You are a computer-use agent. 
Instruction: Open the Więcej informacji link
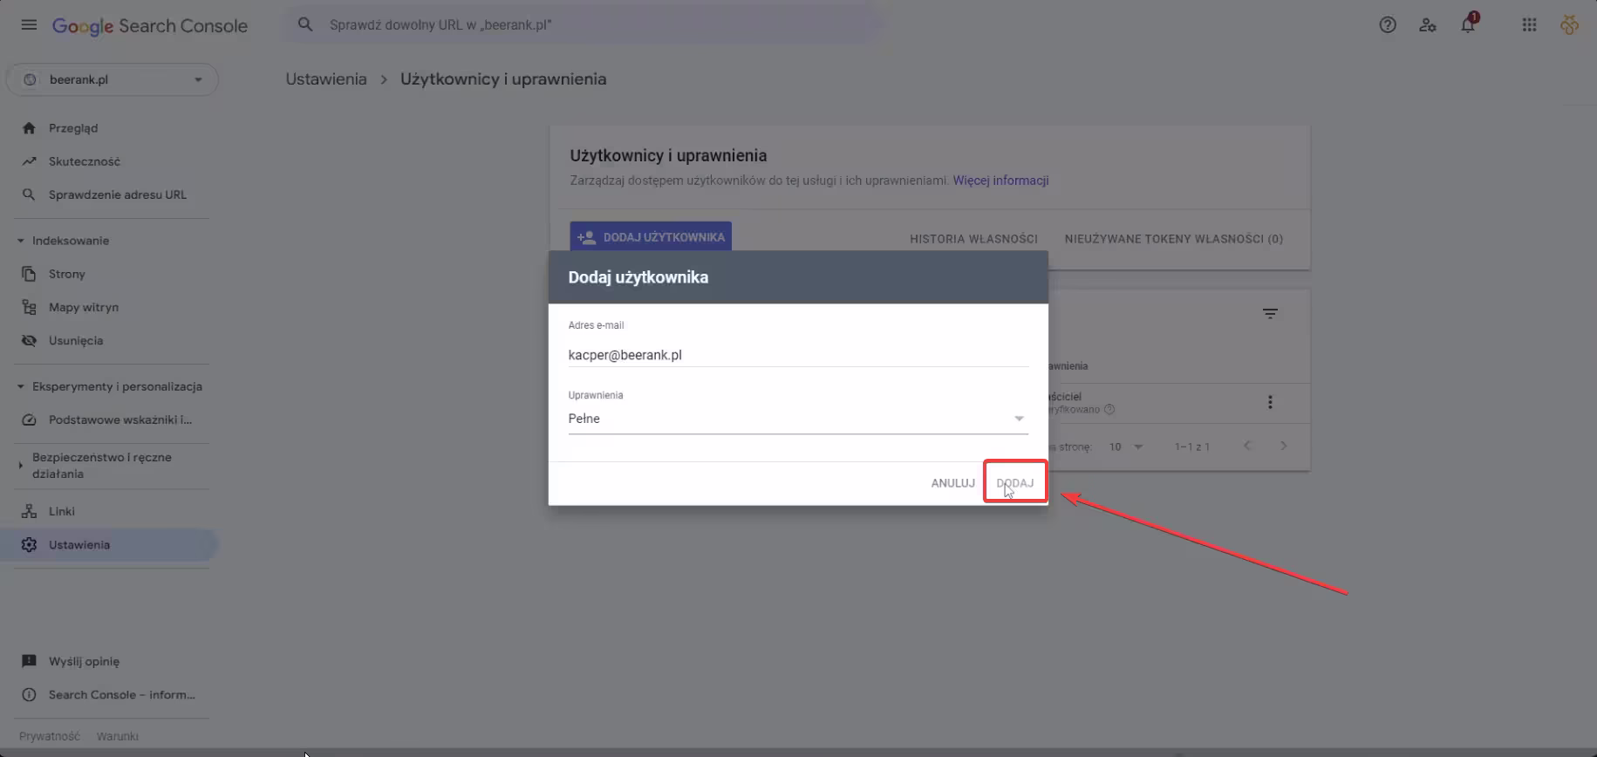[x=1000, y=181]
